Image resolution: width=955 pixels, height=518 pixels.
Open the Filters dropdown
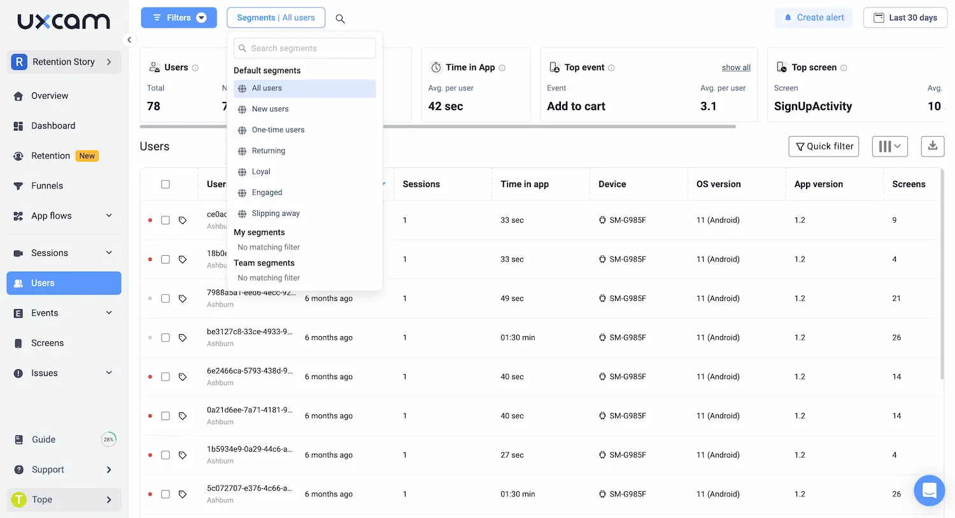179,18
